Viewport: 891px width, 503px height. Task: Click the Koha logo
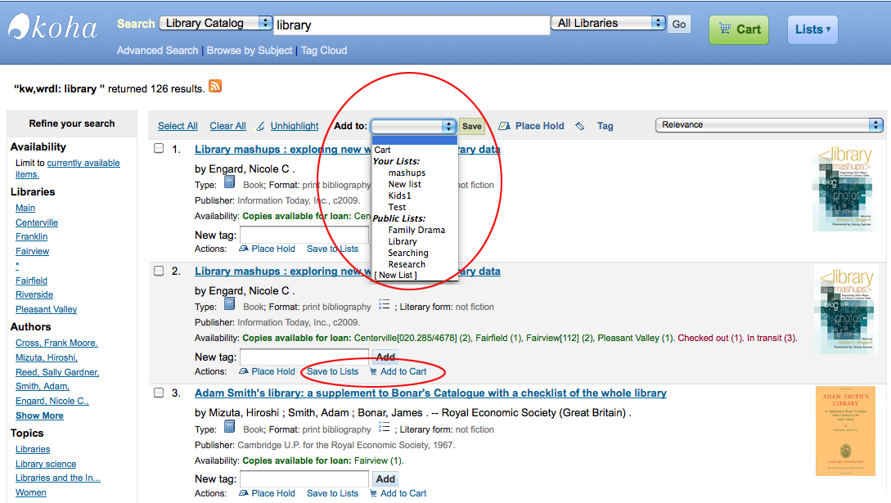[x=52, y=27]
